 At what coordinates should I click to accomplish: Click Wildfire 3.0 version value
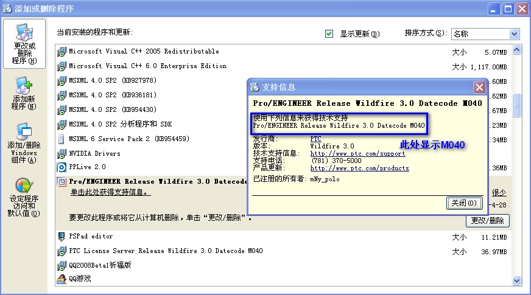click(x=332, y=146)
